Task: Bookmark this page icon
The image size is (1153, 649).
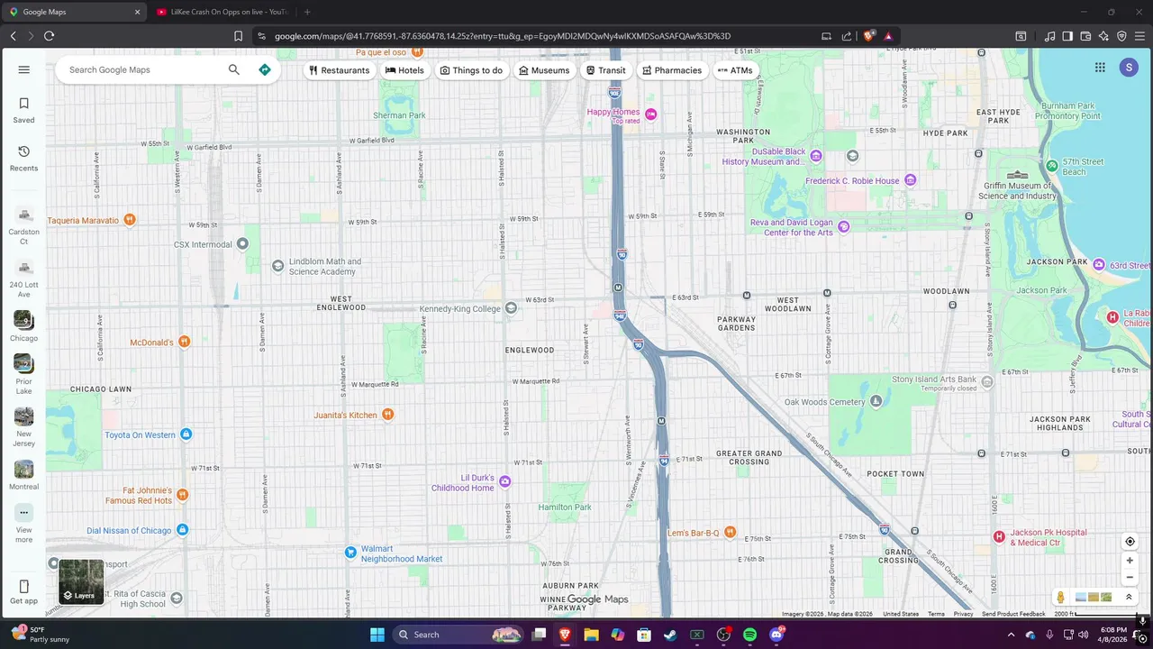Action: [x=238, y=36]
